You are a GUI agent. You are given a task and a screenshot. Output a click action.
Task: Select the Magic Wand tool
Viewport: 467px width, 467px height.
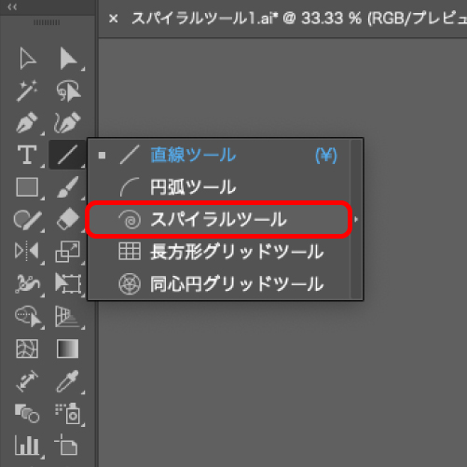click(27, 90)
